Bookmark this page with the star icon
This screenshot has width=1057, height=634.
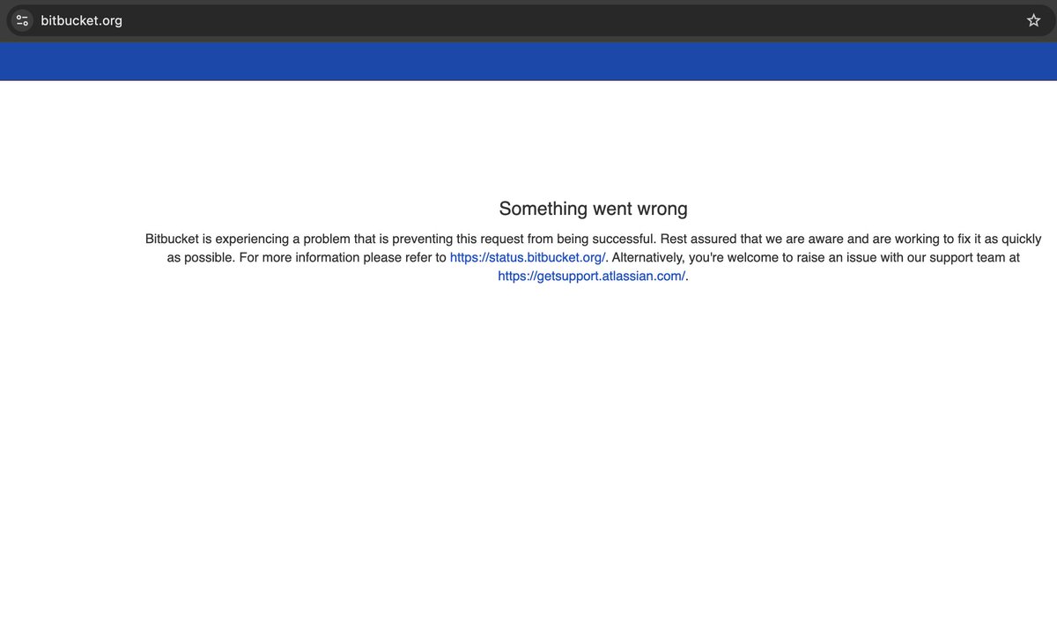1033,20
